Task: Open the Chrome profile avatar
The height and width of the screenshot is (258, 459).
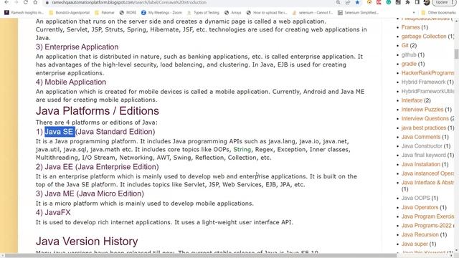Action: 427,2
